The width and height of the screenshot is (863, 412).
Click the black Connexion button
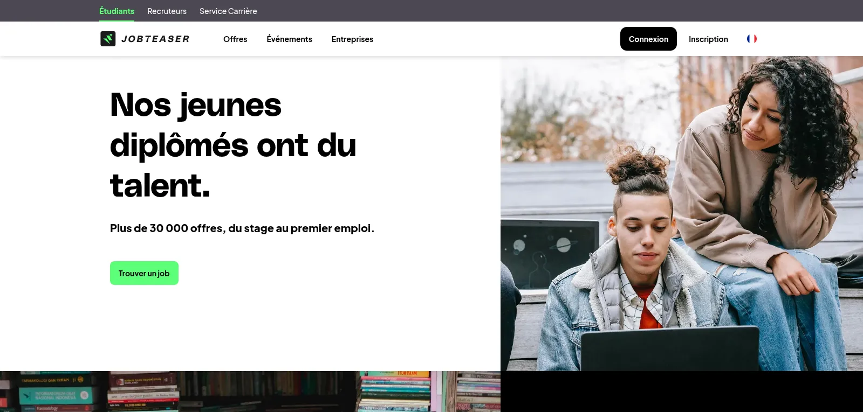tap(648, 39)
